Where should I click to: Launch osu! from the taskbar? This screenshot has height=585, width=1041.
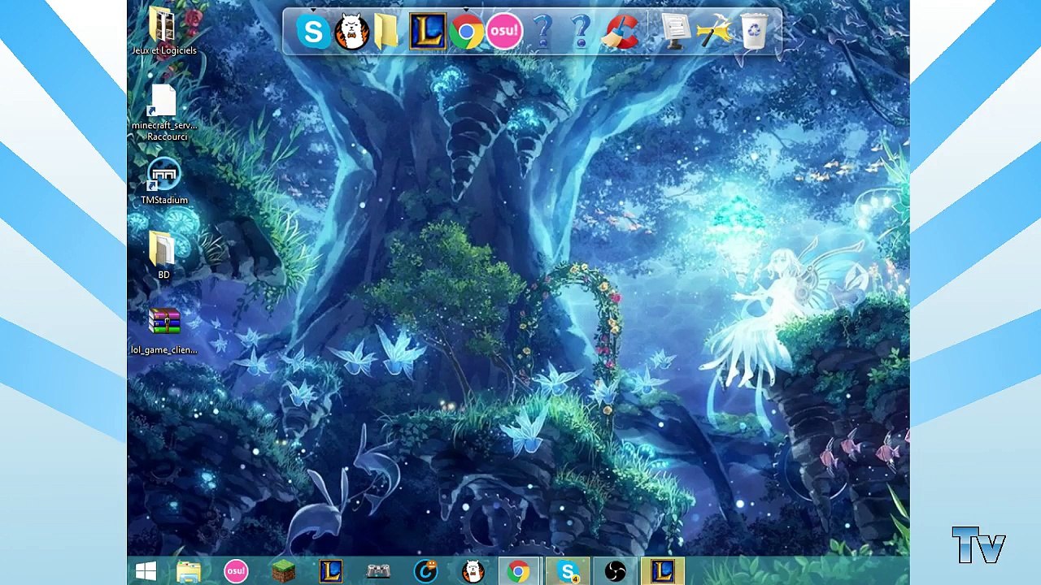click(236, 571)
